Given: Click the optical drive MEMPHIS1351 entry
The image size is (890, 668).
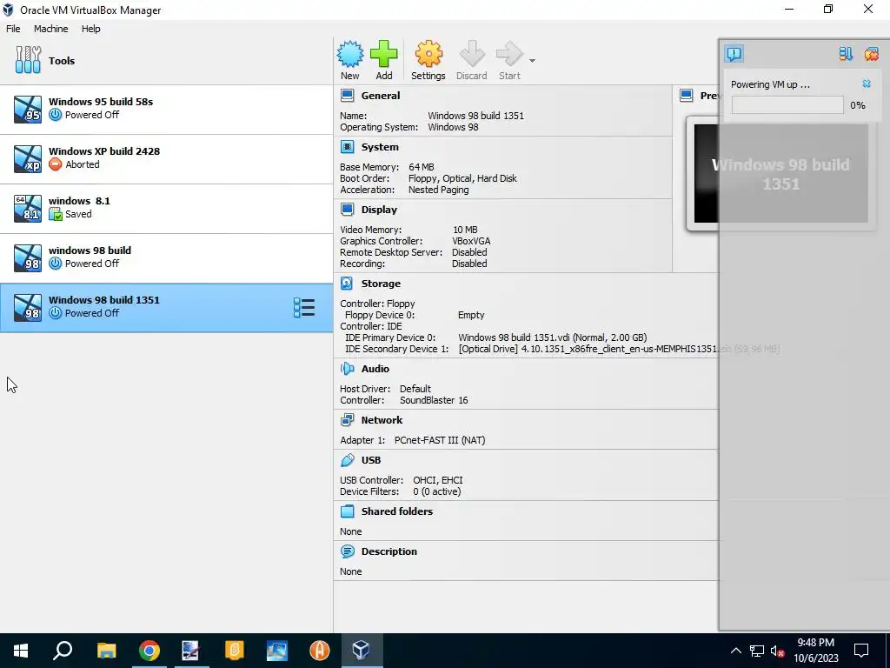Looking at the screenshot, I should coord(619,349).
